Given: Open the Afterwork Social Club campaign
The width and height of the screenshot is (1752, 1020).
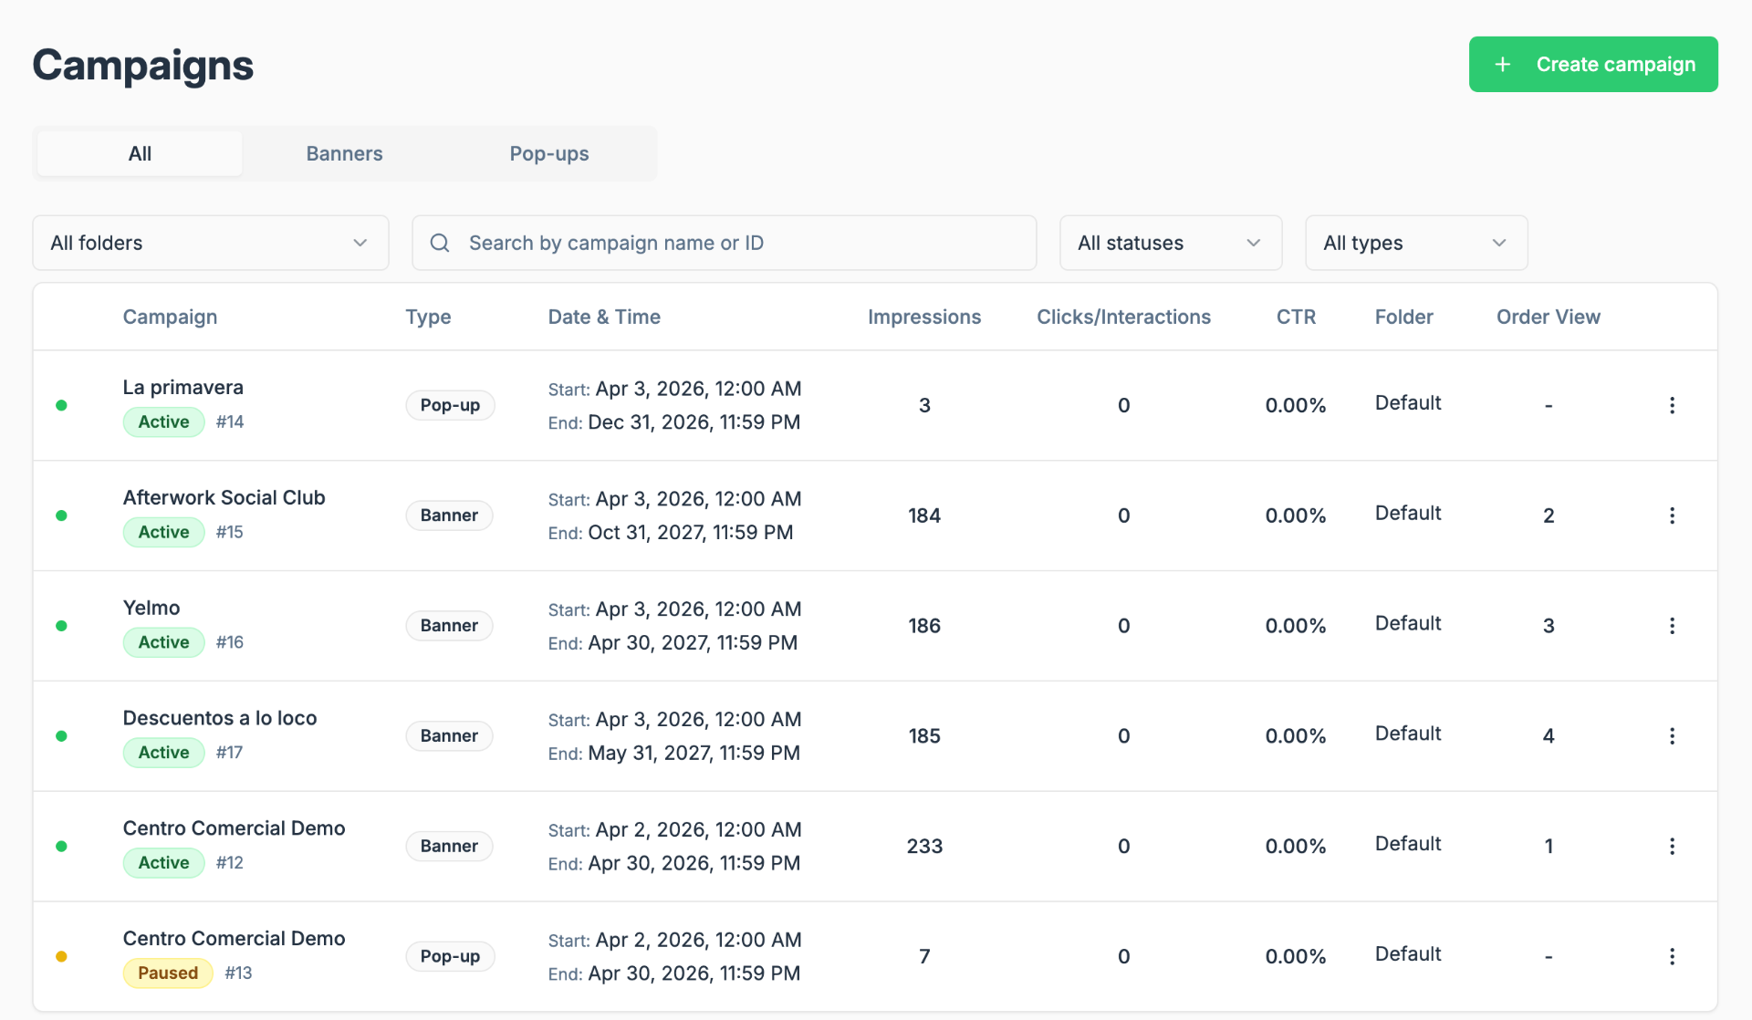Looking at the screenshot, I should point(224,497).
